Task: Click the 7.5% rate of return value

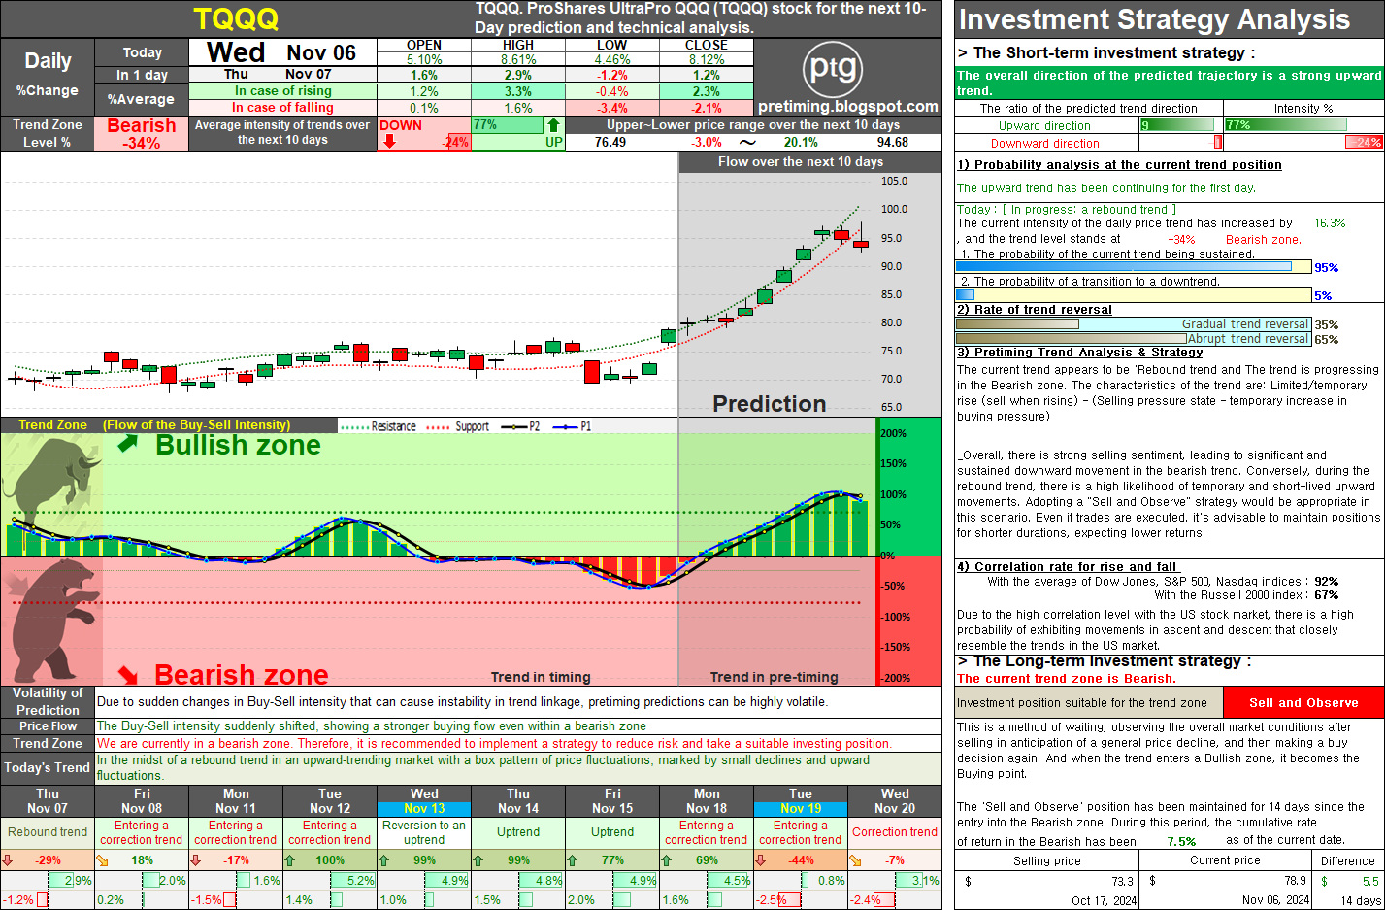Action: coord(1181,842)
